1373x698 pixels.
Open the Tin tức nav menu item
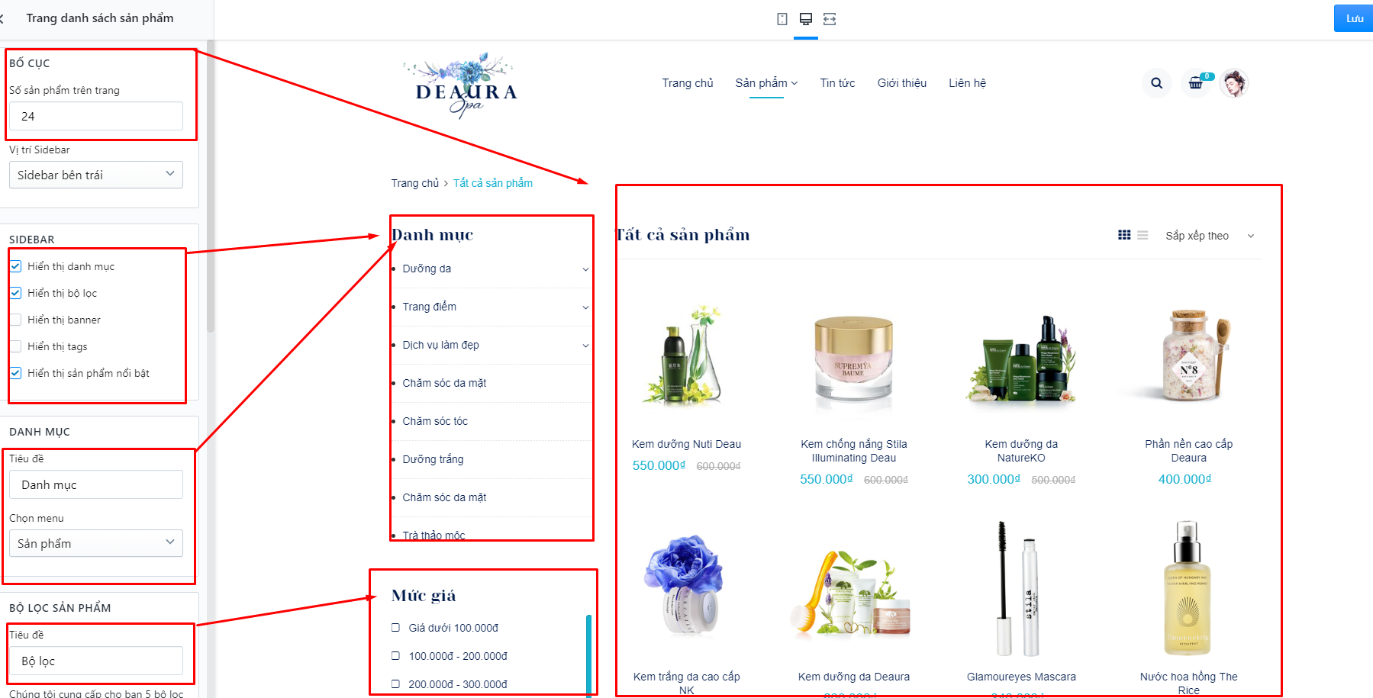tap(837, 83)
